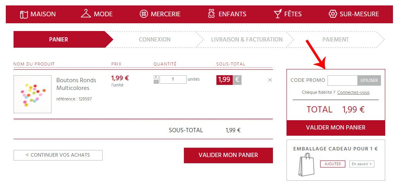Increase quantity with the plus stepper

(156, 77)
